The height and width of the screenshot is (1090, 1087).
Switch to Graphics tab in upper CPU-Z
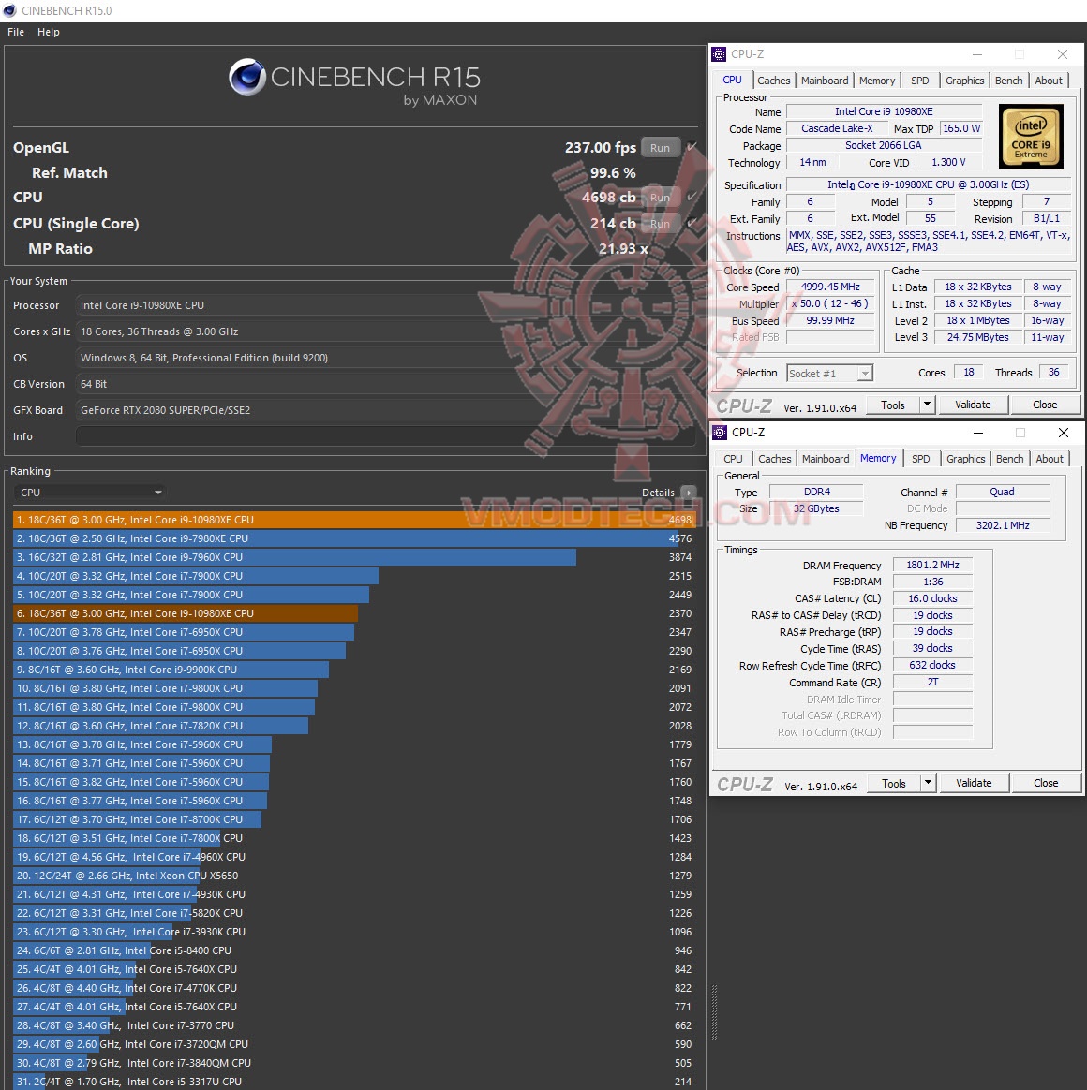click(x=964, y=81)
